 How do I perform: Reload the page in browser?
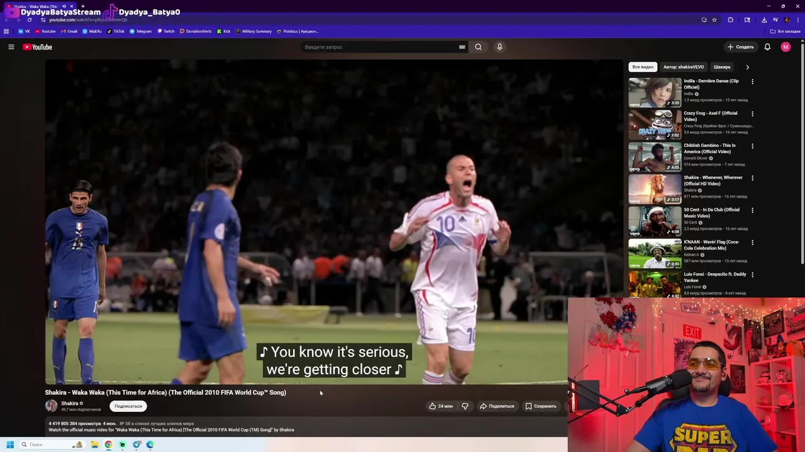(29, 19)
